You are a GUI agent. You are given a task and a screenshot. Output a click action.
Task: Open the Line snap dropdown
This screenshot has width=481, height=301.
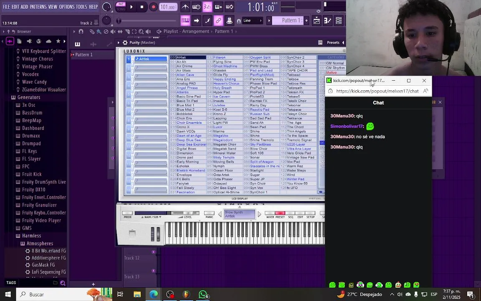tap(253, 20)
